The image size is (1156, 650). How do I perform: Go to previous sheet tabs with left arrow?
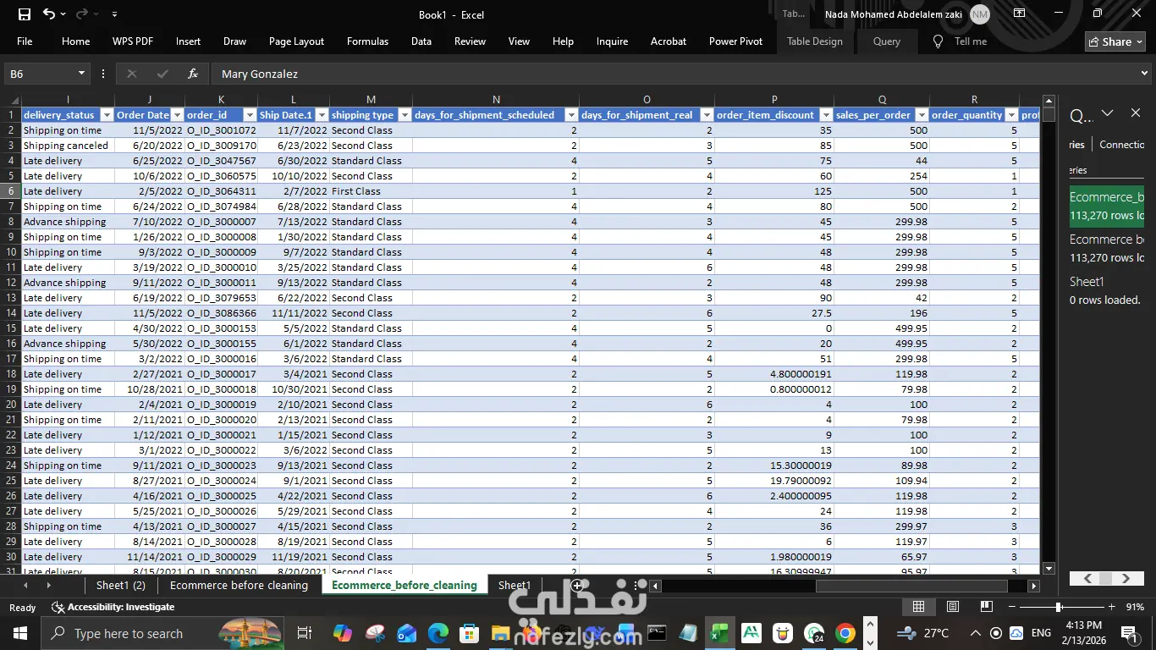click(x=25, y=585)
